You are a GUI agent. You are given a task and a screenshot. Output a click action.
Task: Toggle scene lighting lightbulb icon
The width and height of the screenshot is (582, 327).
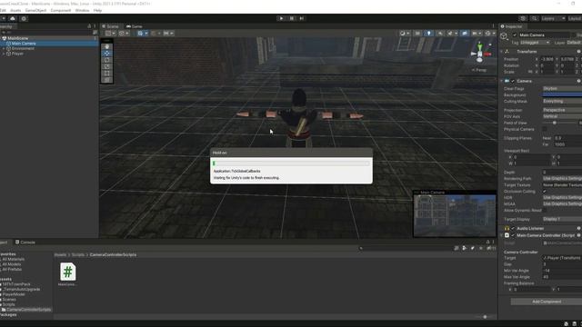pyautogui.click(x=428, y=34)
